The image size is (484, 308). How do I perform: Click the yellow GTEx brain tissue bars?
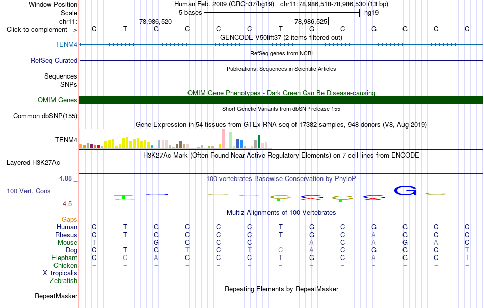pyautogui.click(x=127, y=143)
